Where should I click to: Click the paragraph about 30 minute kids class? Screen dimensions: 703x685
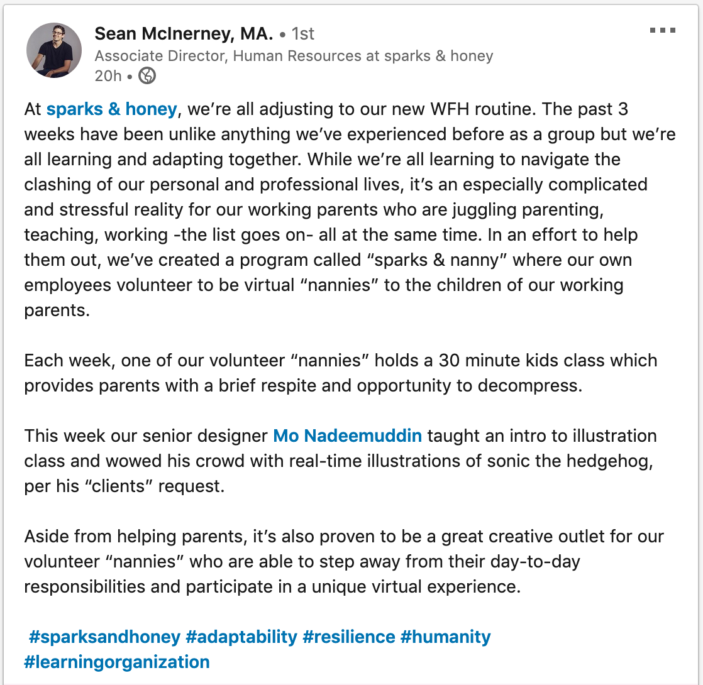click(340, 373)
